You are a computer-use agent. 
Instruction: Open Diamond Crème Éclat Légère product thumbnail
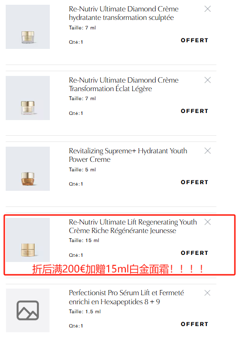[28, 98]
